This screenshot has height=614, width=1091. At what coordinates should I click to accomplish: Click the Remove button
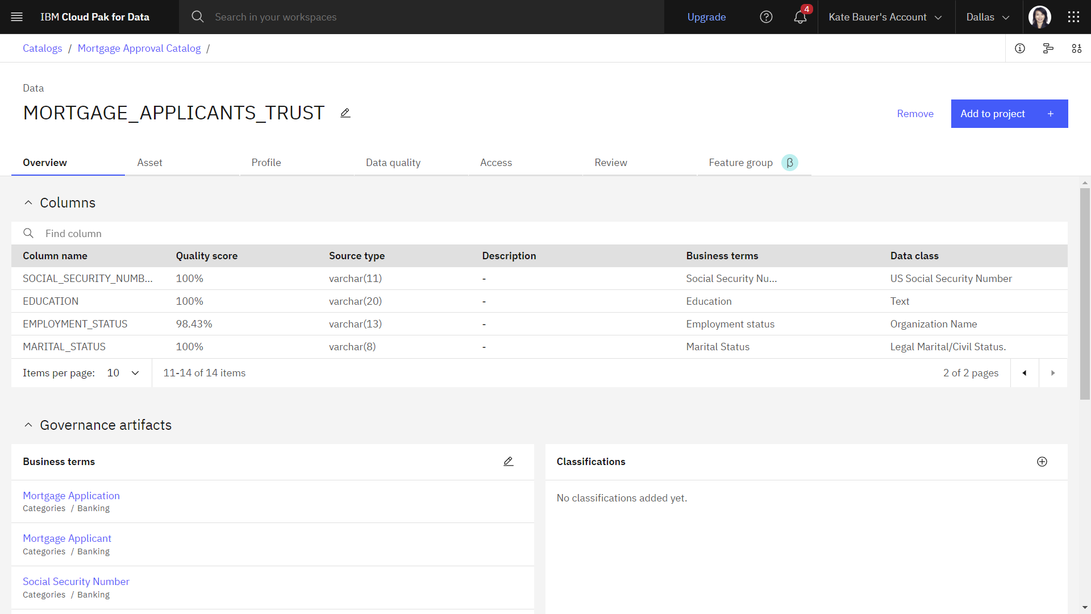(x=915, y=114)
